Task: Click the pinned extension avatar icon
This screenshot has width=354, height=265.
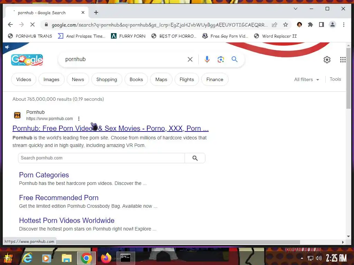Action: (299, 25)
